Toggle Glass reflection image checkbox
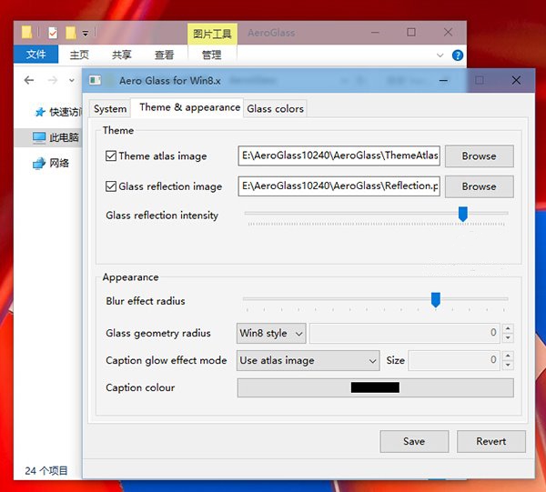This screenshot has height=492, width=546. [111, 186]
